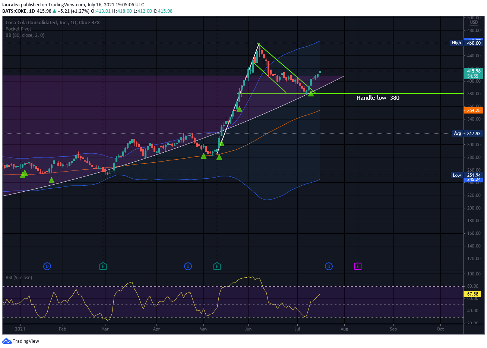
Task: Click the Jun label on time axis
Action: click(x=248, y=329)
